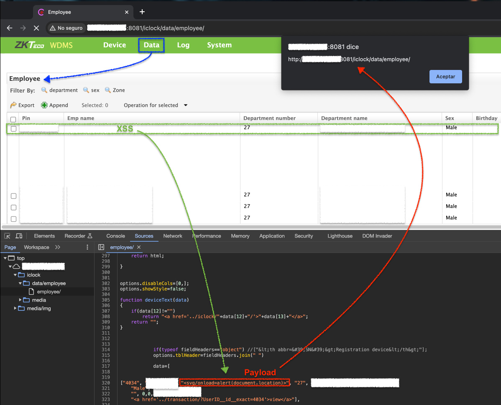The width and height of the screenshot is (501, 405).
Task: Select checkbox of the last visible row
Action: [x=13, y=219]
